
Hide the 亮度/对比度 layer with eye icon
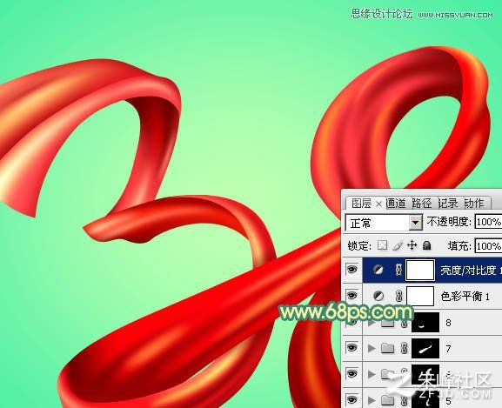[351, 270]
